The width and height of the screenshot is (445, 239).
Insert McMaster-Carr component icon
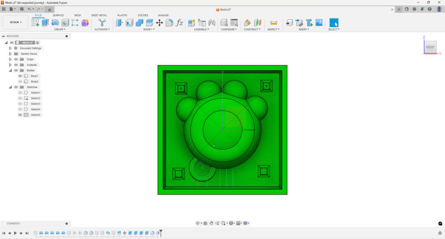[309, 23]
